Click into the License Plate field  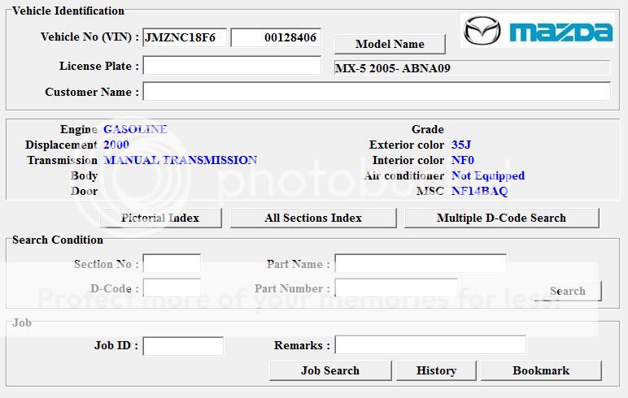[232, 65]
